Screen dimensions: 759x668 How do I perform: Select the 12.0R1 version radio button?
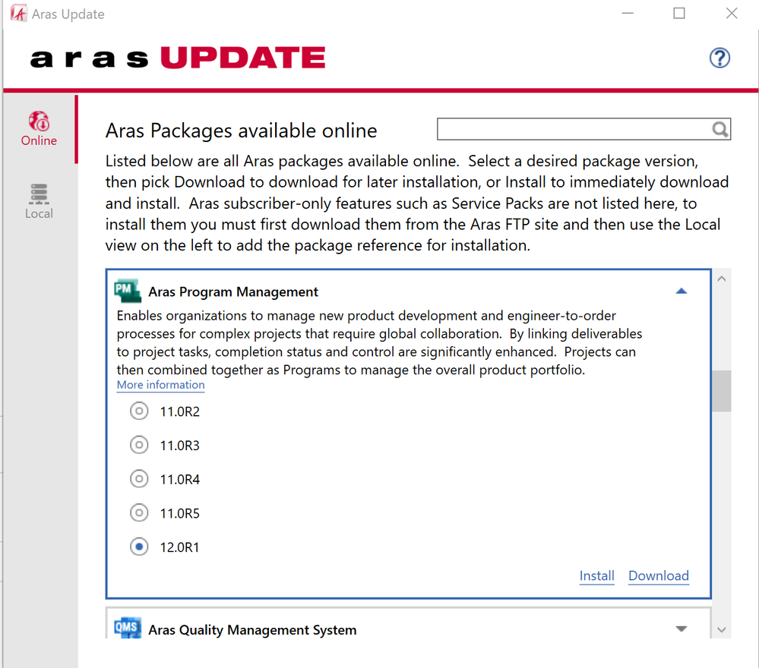(139, 547)
